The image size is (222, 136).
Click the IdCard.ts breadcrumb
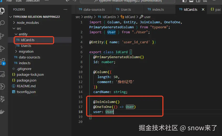(x=109, y=17)
